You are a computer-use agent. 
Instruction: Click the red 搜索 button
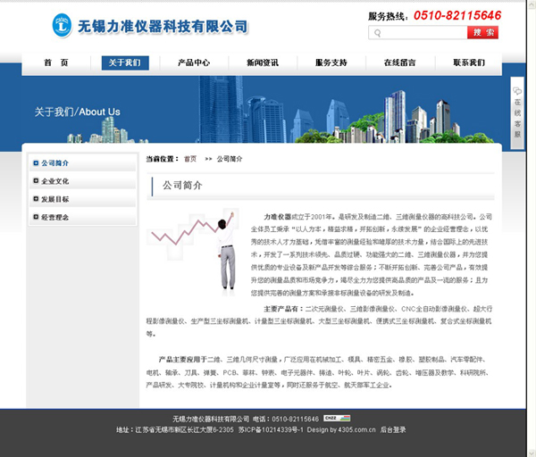pos(482,33)
